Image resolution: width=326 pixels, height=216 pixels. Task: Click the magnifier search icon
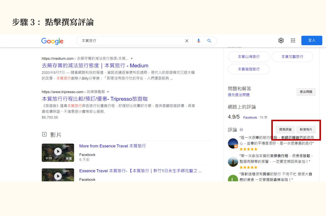[x=209, y=41]
